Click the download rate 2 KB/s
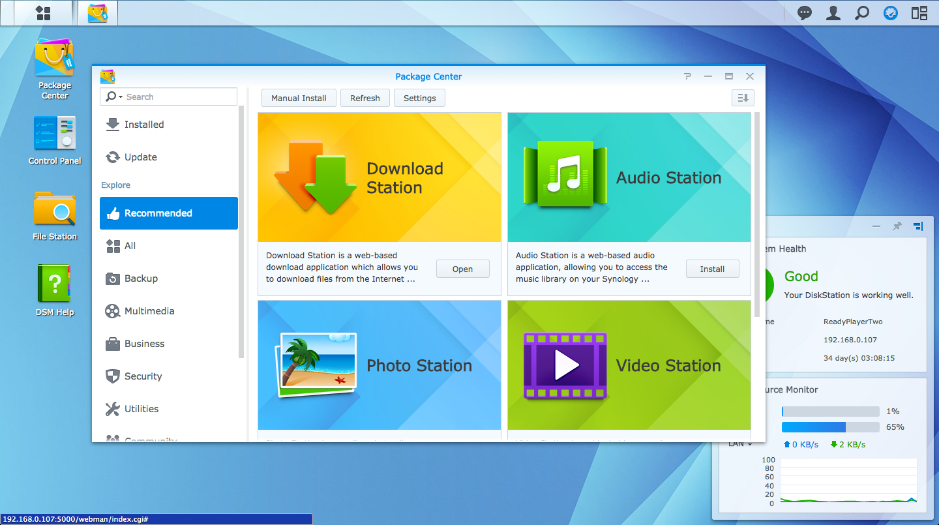The image size is (939, 525). click(x=848, y=445)
